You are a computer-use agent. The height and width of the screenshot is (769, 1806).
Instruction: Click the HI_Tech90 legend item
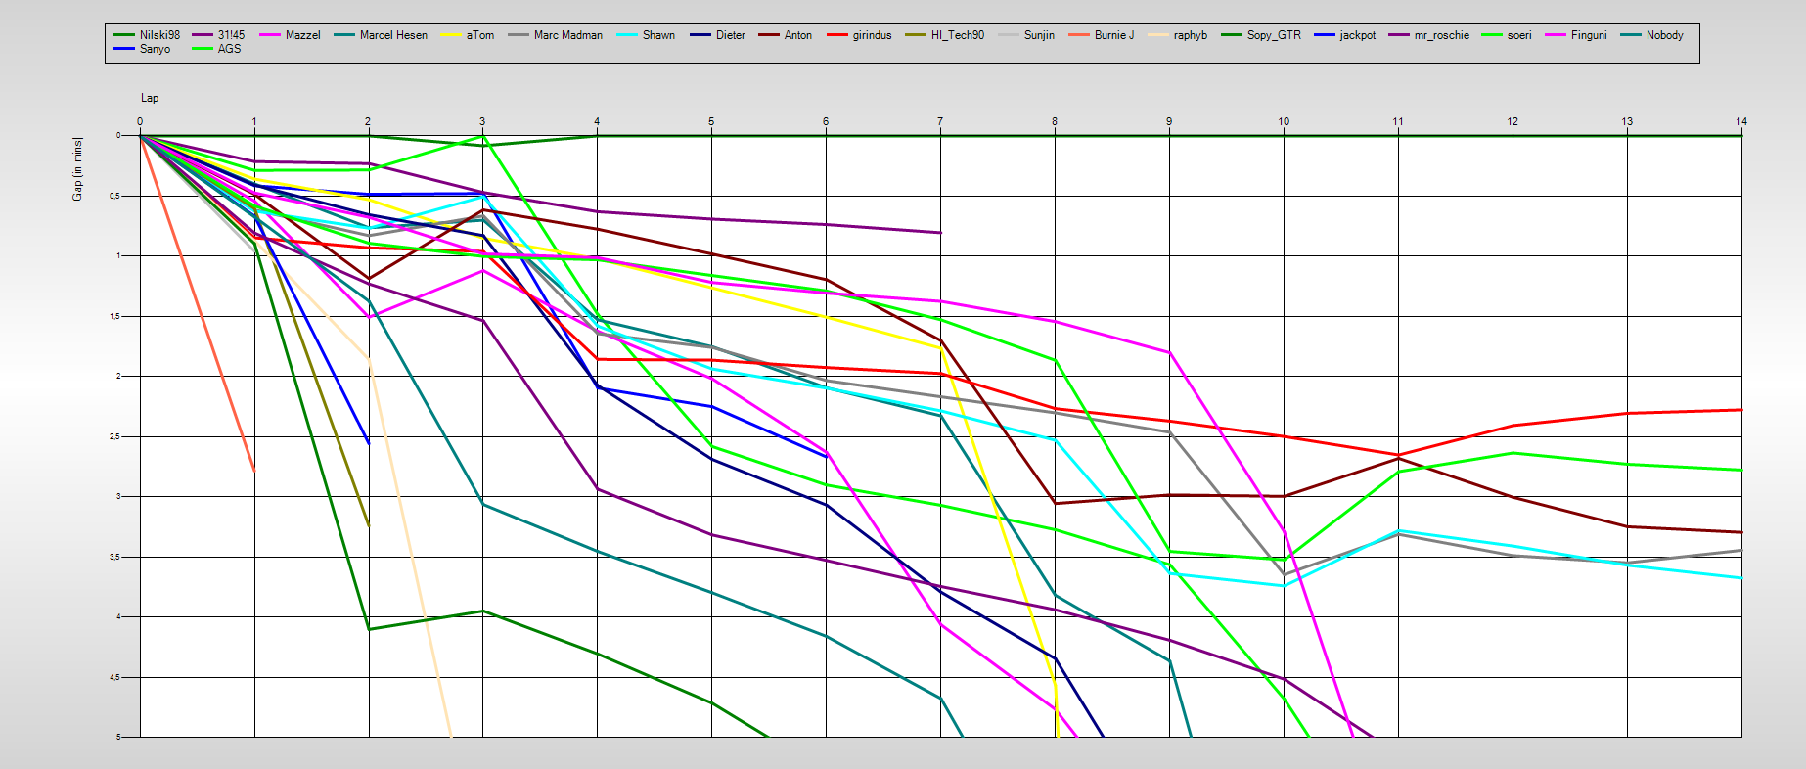click(957, 35)
